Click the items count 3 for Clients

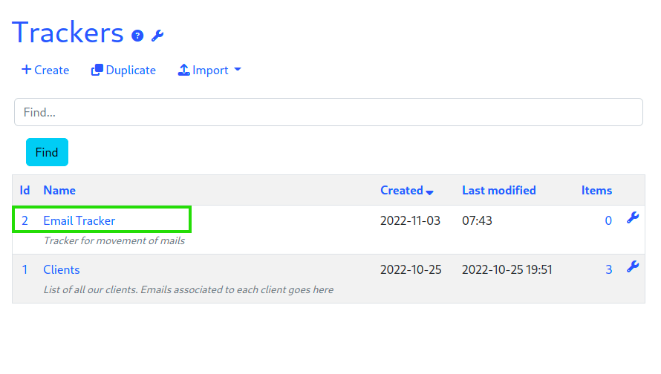click(609, 269)
